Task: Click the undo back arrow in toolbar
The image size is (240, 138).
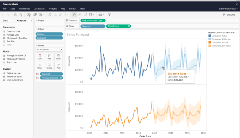Action: pos(2,15)
